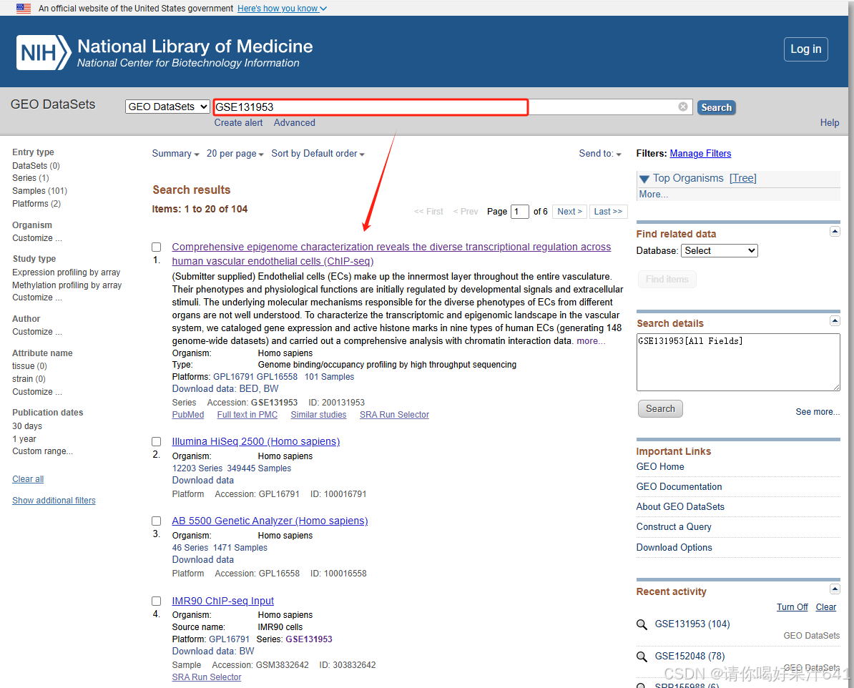Click Clear all filters link
Viewport: 854px width, 688px height.
click(x=28, y=479)
